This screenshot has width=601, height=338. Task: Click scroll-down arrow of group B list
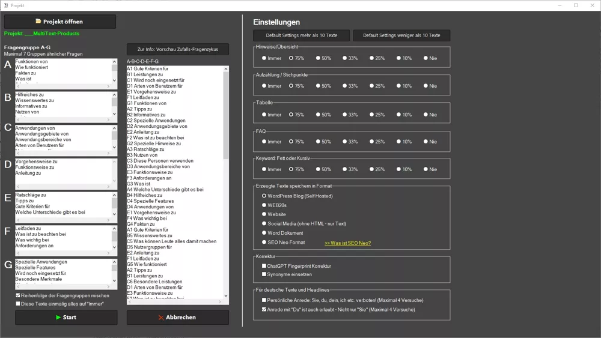(114, 113)
